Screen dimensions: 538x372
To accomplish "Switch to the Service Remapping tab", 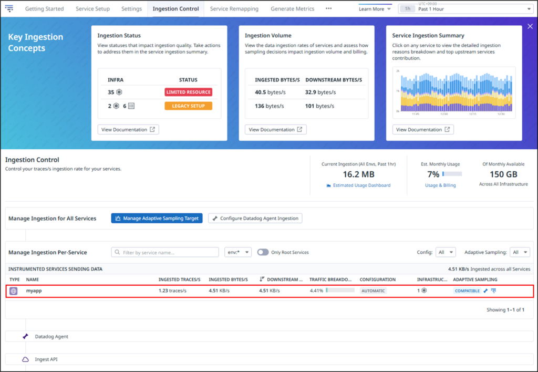I will pyautogui.click(x=234, y=9).
